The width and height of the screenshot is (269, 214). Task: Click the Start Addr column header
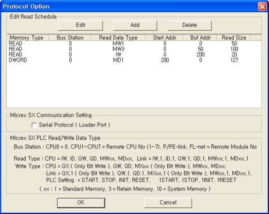[165, 38]
